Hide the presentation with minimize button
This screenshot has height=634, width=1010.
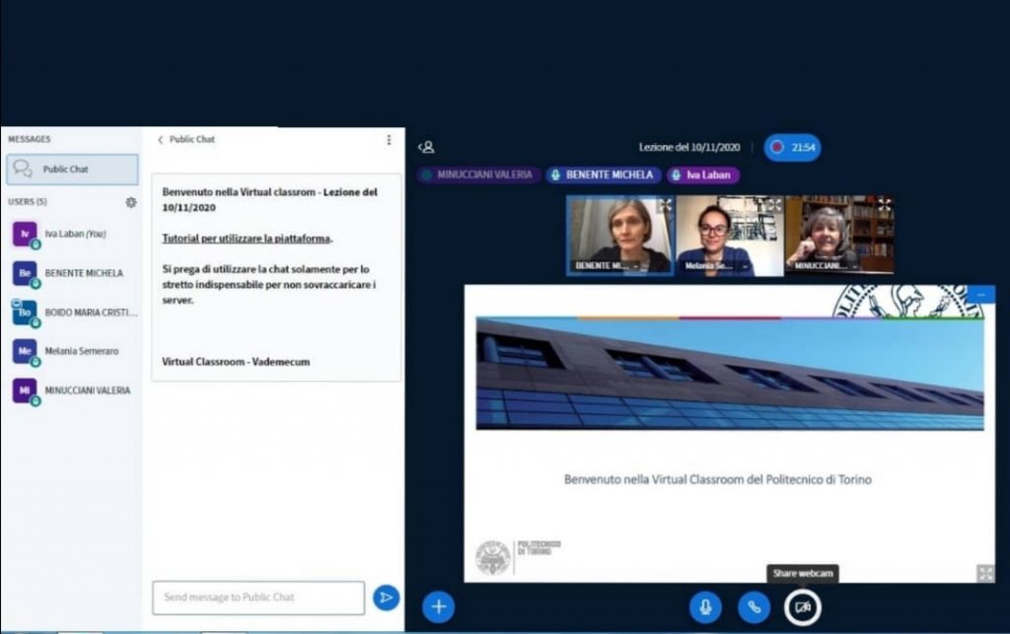coord(980,294)
